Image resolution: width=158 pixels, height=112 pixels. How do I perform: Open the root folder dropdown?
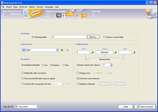click(x=63, y=84)
